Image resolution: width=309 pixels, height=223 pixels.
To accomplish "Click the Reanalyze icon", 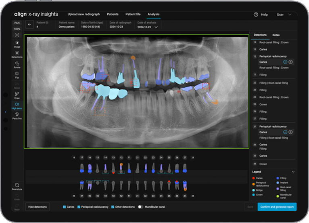I will coord(17,185).
